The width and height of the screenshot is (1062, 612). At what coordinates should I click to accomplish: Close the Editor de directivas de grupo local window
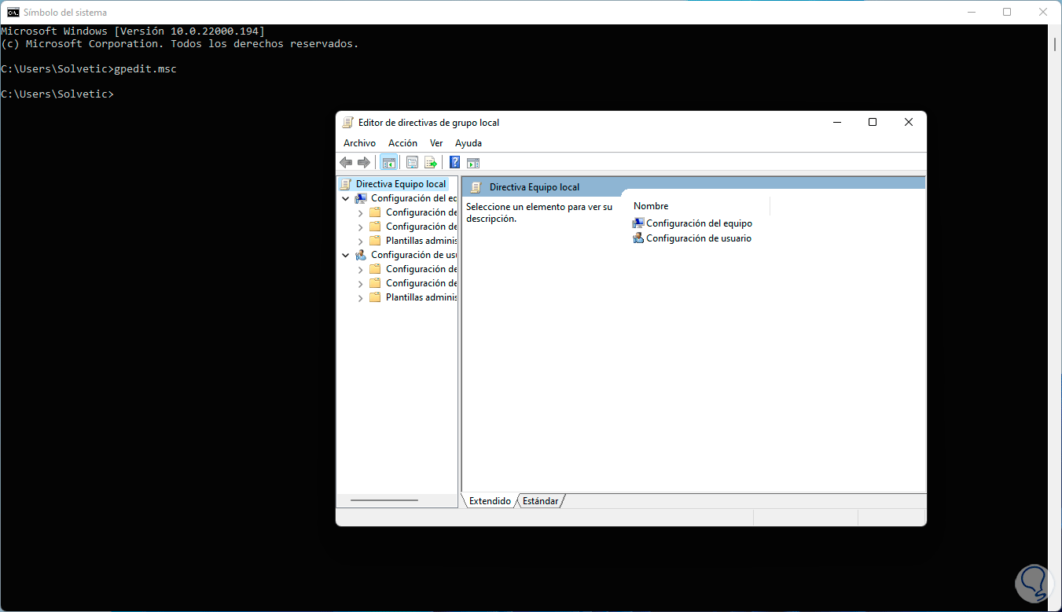click(x=909, y=122)
